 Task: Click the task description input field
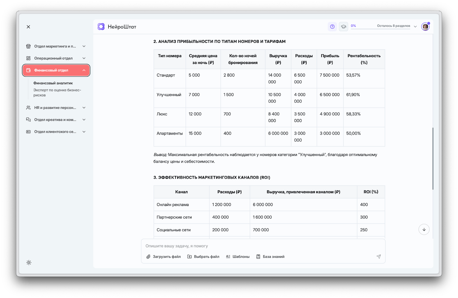263,246
